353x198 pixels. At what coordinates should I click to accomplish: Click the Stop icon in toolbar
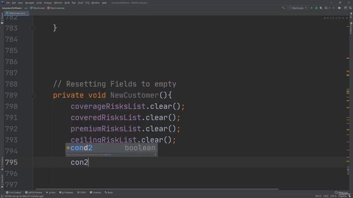pyautogui.click(x=334, y=8)
